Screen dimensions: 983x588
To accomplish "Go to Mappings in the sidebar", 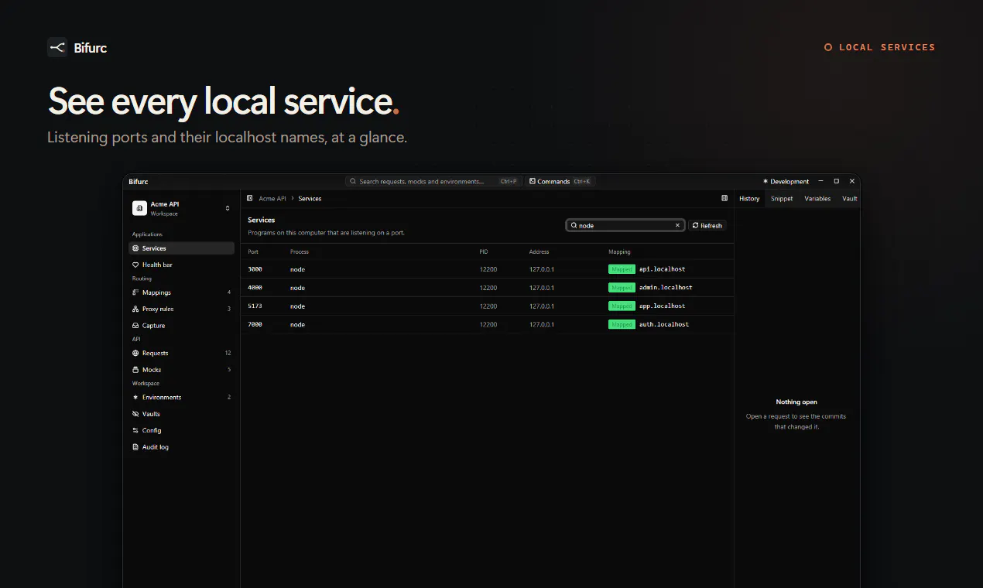I will click(181, 292).
